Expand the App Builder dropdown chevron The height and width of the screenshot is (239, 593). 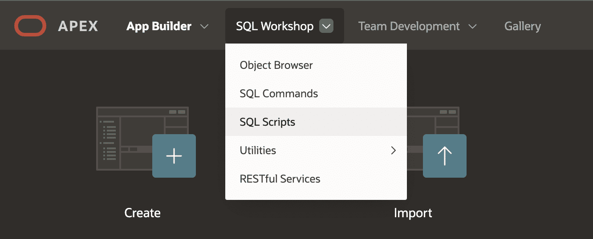204,26
